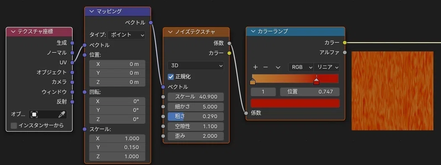
Task: Click the orange wood texture preview image
Action: (393, 91)
